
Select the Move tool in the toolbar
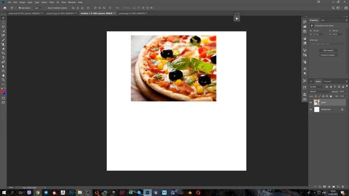(3, 18)
